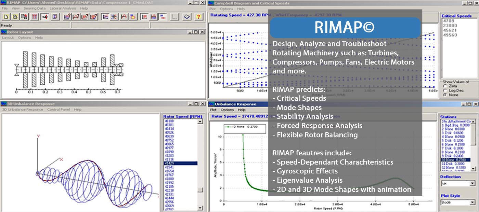The image size is (479, 212).
Task: Open the red grid table toolbar icon
Action: tap(35, 17)
